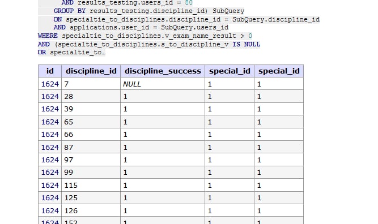The height and width of the screenshot is (224, 378).
Task: Open id 1624 link in discipline_id 7 row
Action: pyautogui.click(x=50, y=84)
